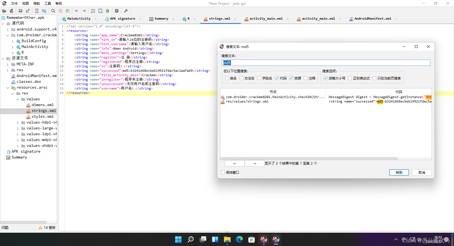Collapse the 源代码 tree node
Image resolution: width=454 pixels, height=246 pixels.
coord(3,24)
